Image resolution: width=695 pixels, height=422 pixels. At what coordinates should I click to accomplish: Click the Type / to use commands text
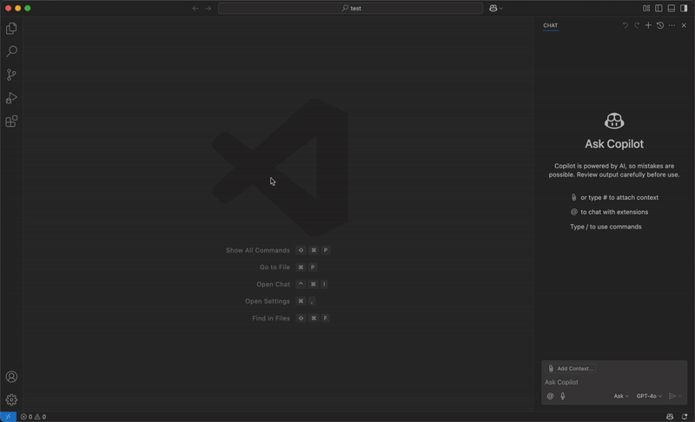[606, 227]
